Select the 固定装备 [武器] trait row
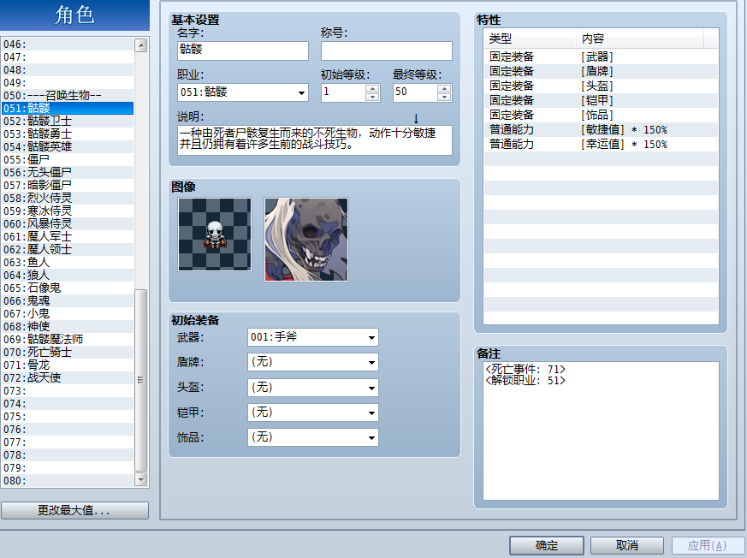The image size is (747, 558). click(601, 56)
